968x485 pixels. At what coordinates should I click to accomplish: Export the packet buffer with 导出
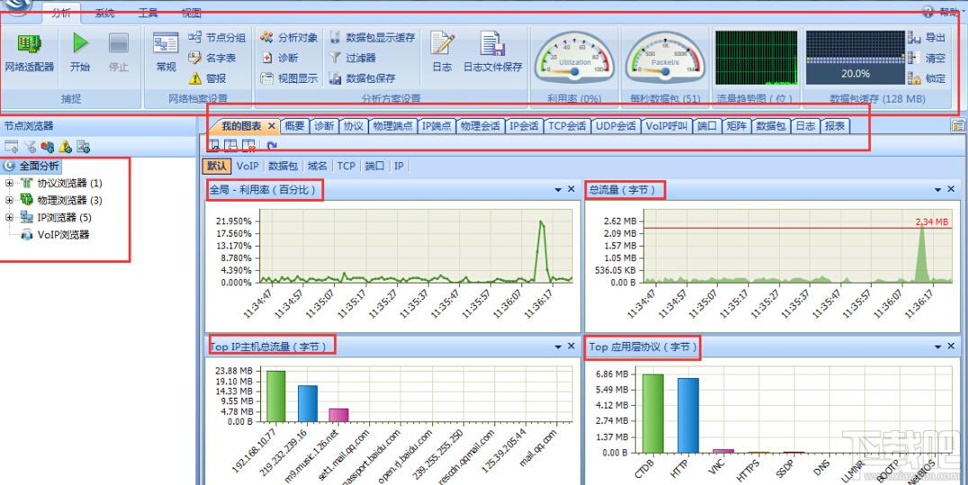(x=927, y=38)
